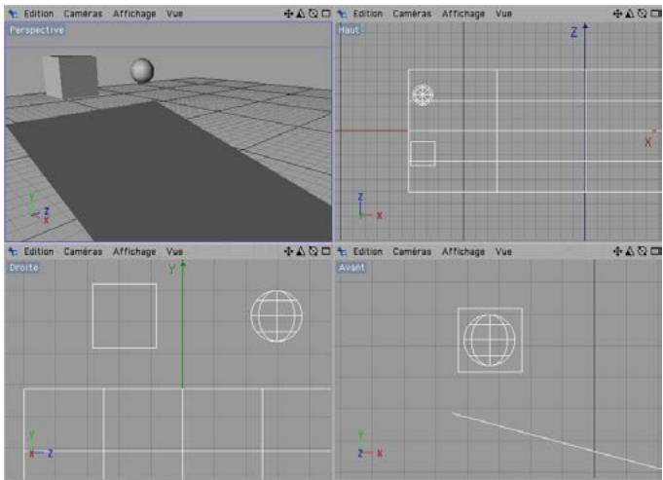Open Vue menu in Avant viewport
Image resolution: width=663 pixels, height=480 pixels.
[x=503, y=251]
